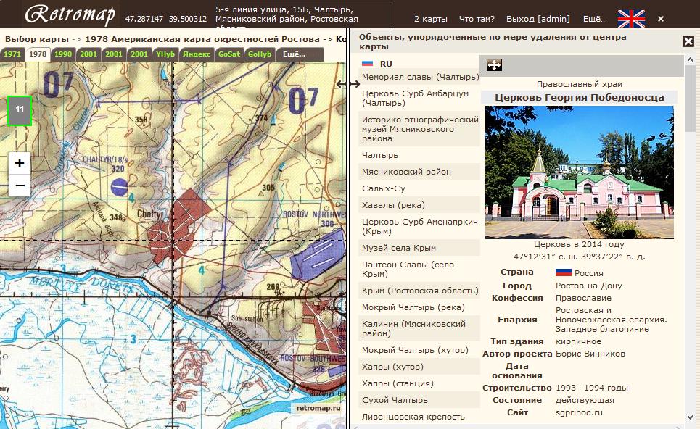Screen dimensions: 700x429
Task: Click the church coordinates text
Action: (579, 257)
